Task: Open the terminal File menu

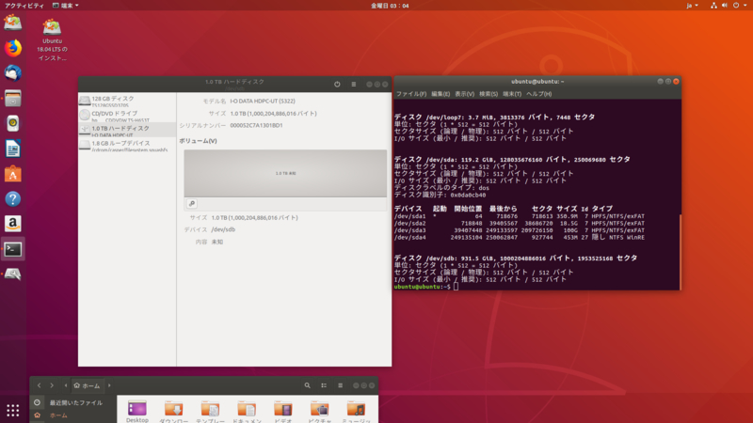Action: (x=411, y=94)
